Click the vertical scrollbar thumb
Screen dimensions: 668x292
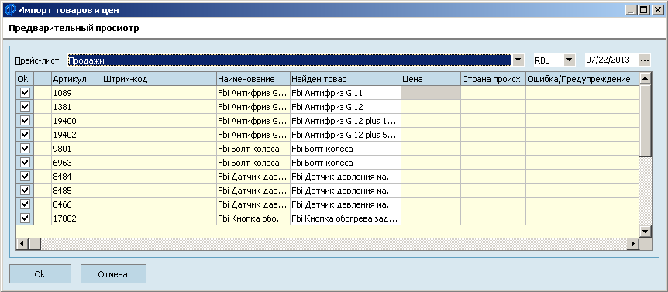(646, 121)
